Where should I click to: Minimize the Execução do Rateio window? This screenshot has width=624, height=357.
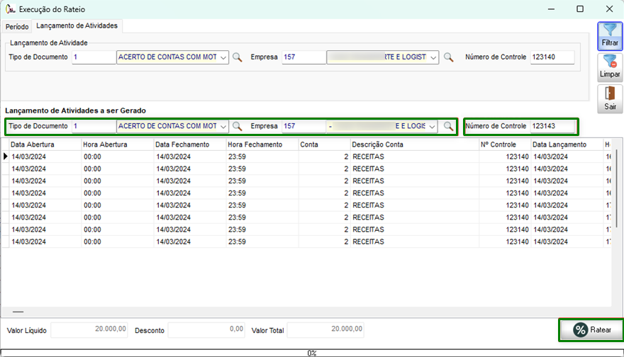(x=551, y=8)
